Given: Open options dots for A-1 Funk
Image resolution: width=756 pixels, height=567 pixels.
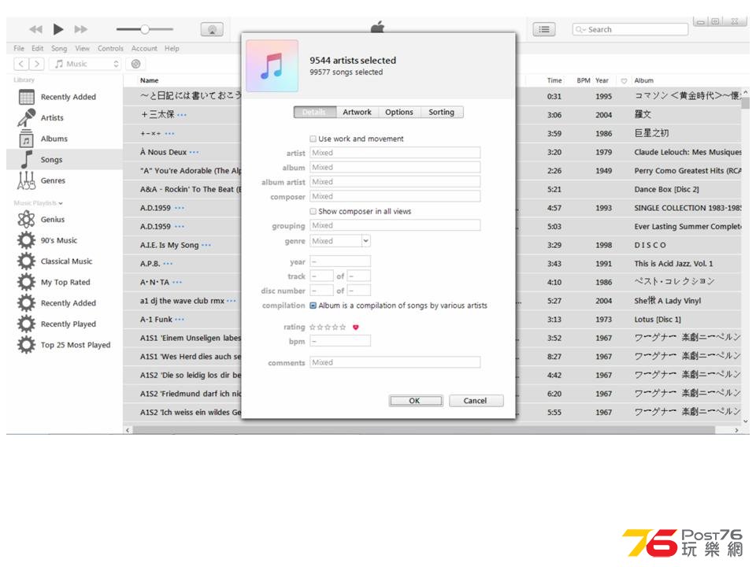Looking at the screenshot, I should coord(180,320).
